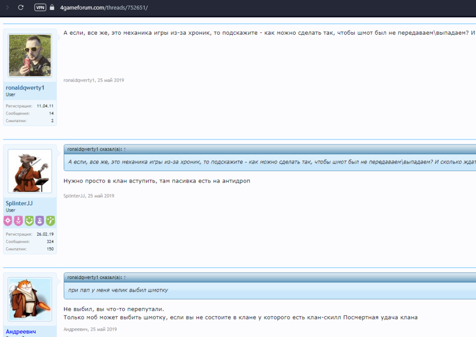476x337 pixels.
Task: Open ronaldqwerty1 username profile link
Action: [25, 88]
